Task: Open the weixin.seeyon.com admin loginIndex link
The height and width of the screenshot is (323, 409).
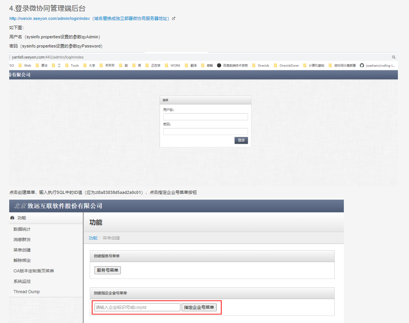Action: [50, 18]
